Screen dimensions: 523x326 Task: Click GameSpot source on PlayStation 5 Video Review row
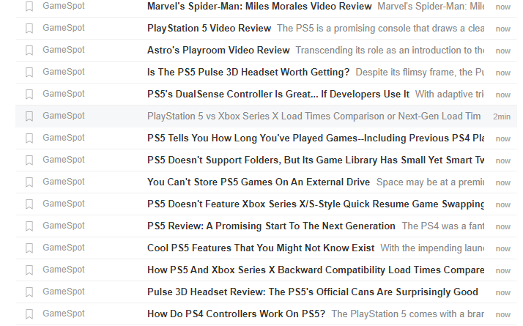pos(64,28)
